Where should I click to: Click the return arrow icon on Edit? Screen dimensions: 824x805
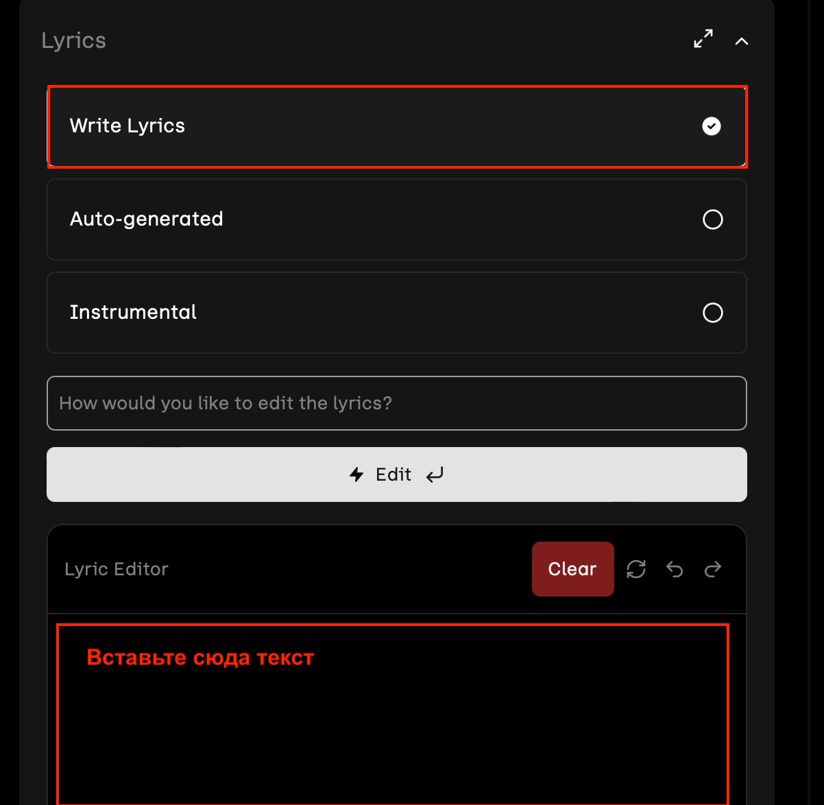pyautogui.click(x=435, y=474)
